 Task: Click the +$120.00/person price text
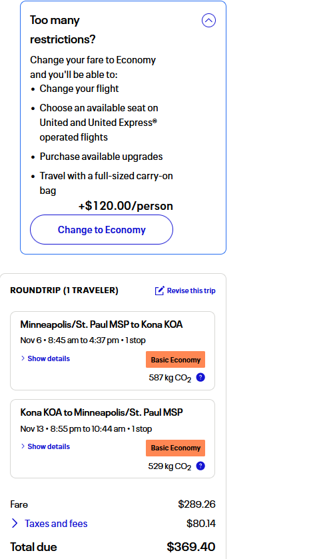pos(125,206)
